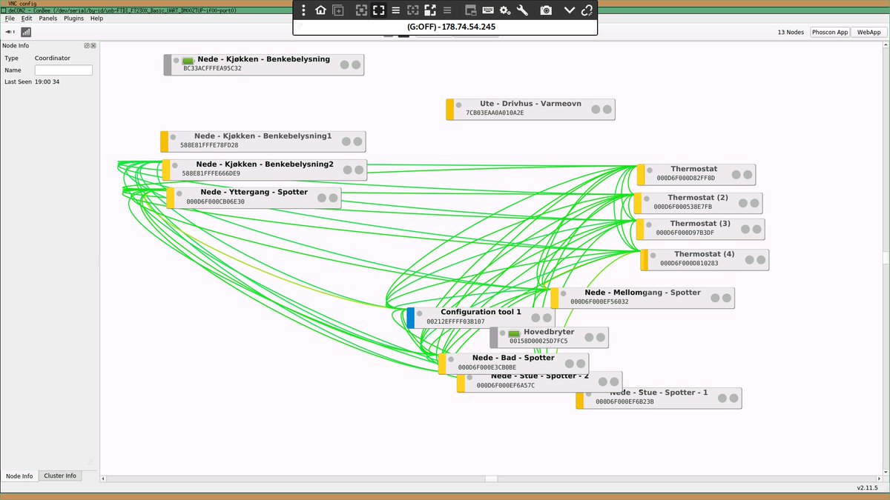The width and height of the screenshot is (890, 500).
Task: Select the Thermostat (3) node title
Action: tap(700, 224)
